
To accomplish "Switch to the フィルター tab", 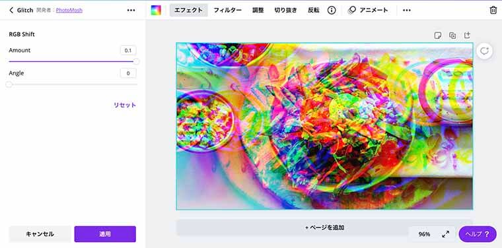I will coord(228,11).
